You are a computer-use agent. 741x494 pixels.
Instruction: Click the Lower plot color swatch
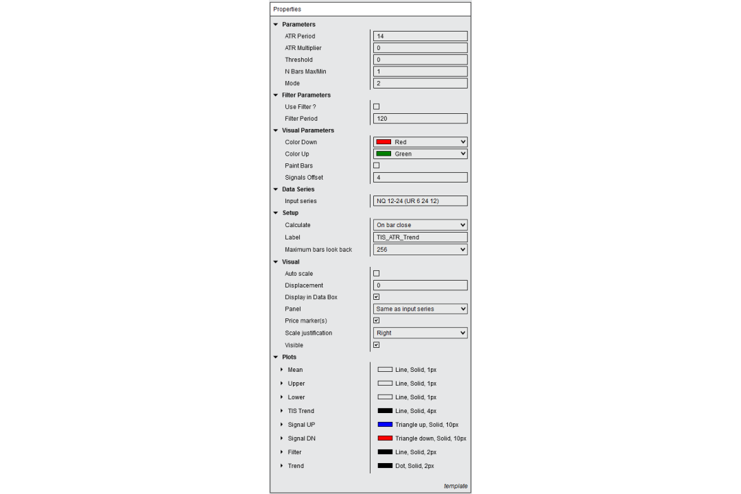pyautogui.click(x=385, y=397)
